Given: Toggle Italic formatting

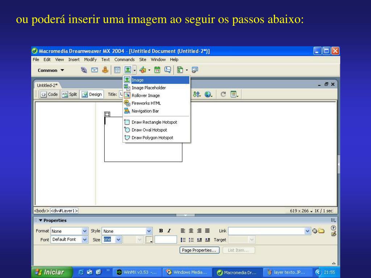Looking at the screenshot, I should 169,231.
